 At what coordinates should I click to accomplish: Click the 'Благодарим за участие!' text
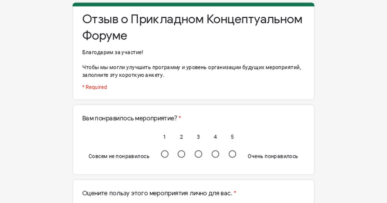click(113, 52)
